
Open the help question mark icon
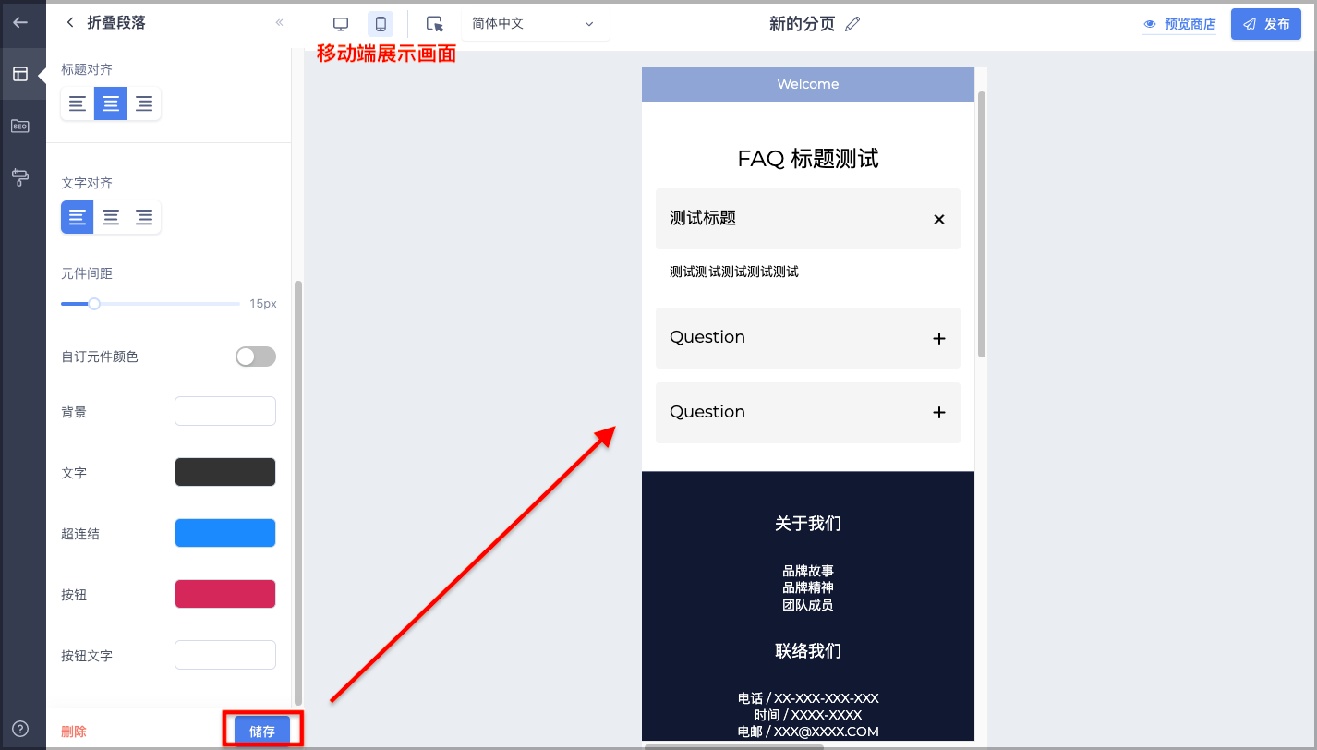click(x=20, y=729)
